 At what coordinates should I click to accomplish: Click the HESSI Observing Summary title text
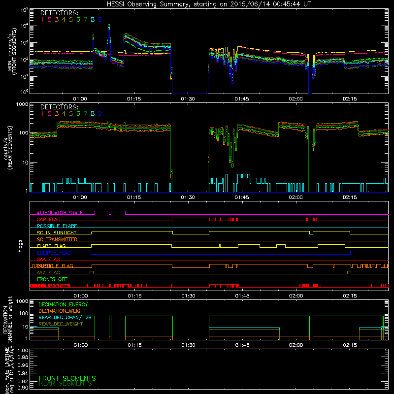coord(208,4)
